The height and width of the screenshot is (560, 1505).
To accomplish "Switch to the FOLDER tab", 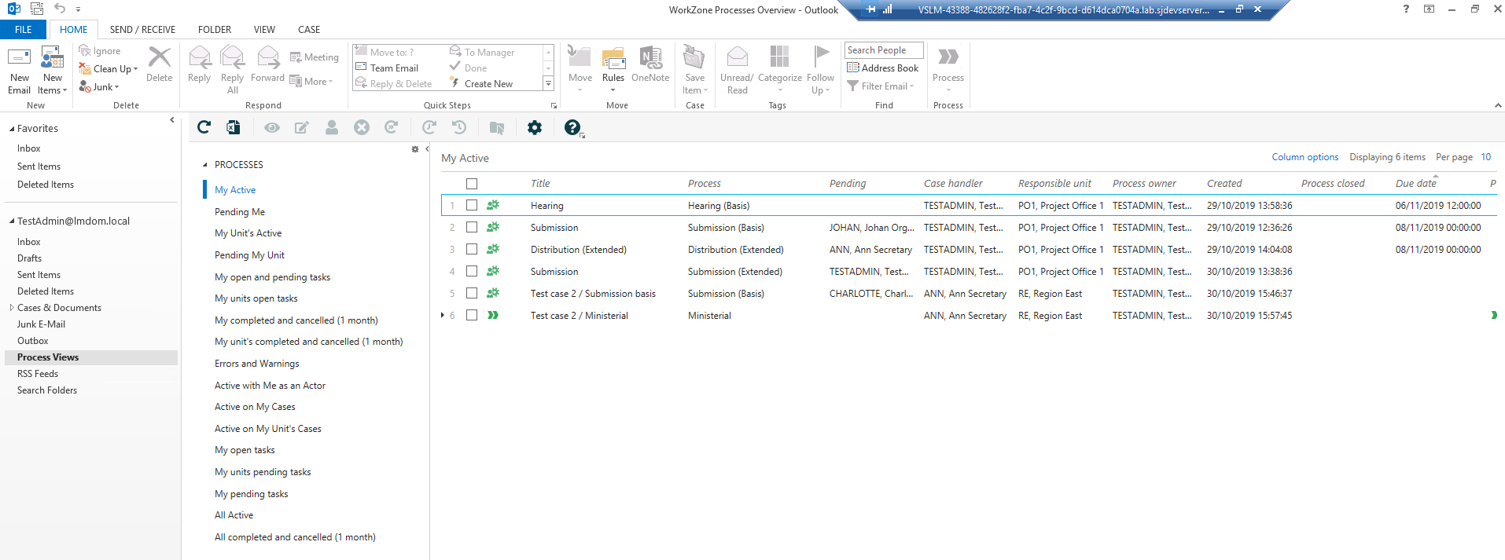I will pyautogui.click(x=215, y=29).
